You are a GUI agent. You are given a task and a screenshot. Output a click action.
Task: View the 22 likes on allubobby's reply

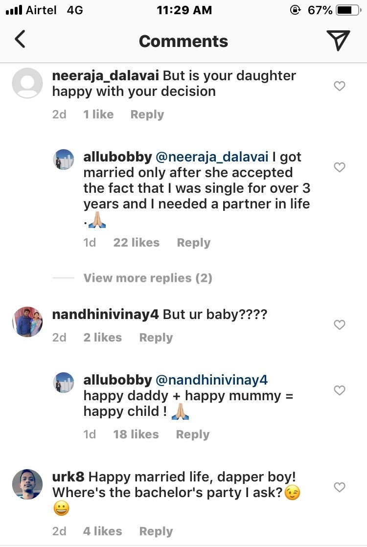(136, 243)
